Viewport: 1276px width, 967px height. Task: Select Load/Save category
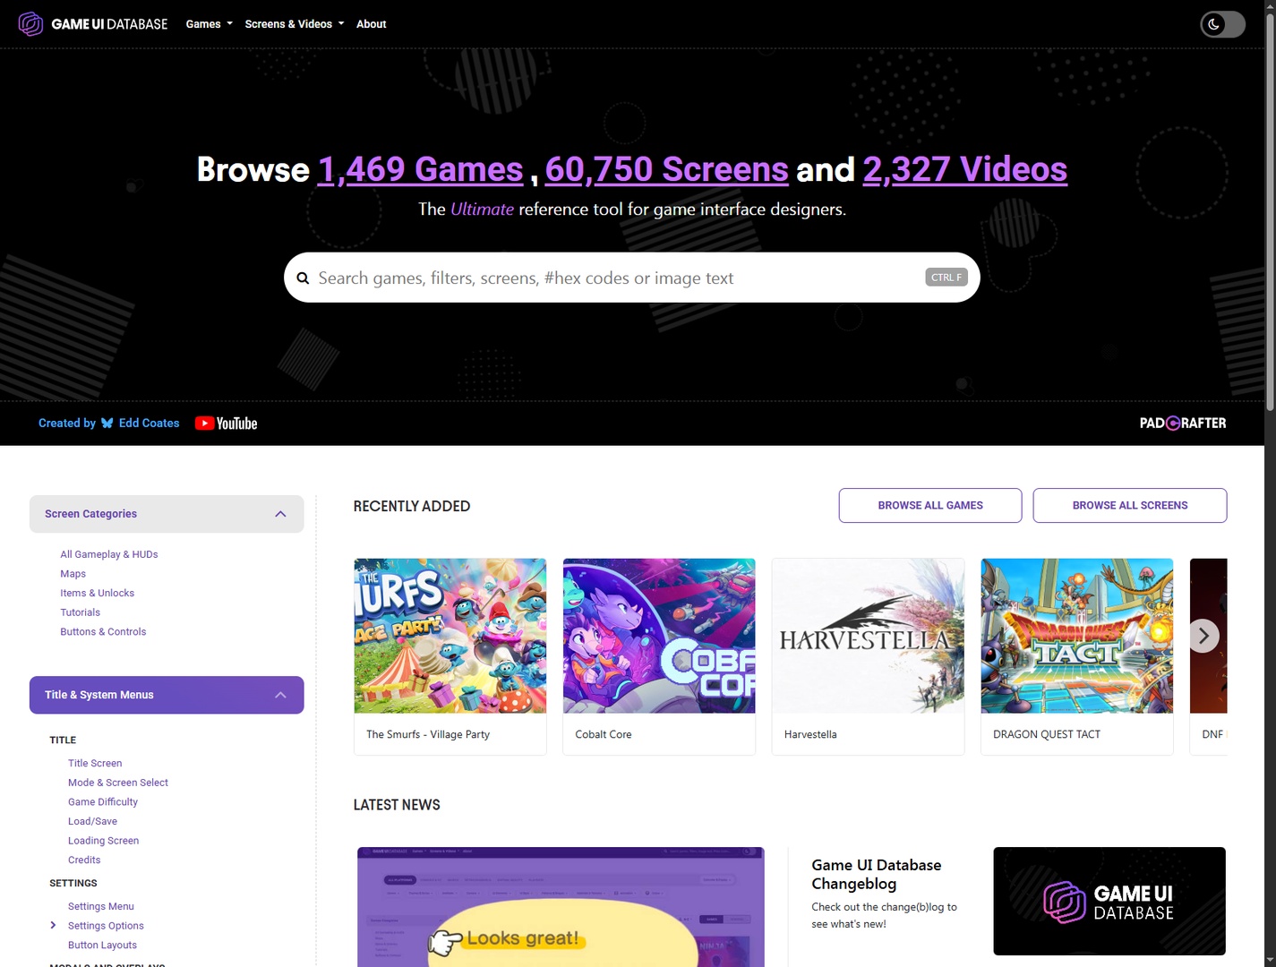click(x=92, y=821)
